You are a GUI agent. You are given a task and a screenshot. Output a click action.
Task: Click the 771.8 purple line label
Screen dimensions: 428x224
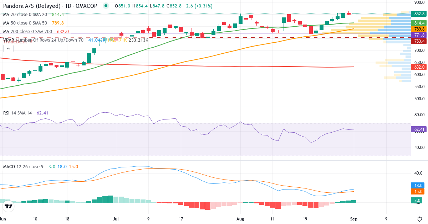(419, 35)
